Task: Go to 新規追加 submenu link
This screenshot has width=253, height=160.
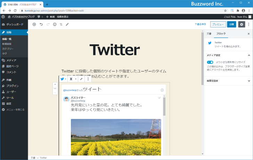Action: [x=7, y=44]
